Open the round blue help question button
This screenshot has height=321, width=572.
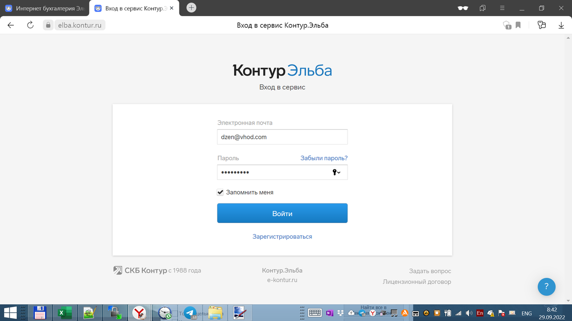coord(547,287)
